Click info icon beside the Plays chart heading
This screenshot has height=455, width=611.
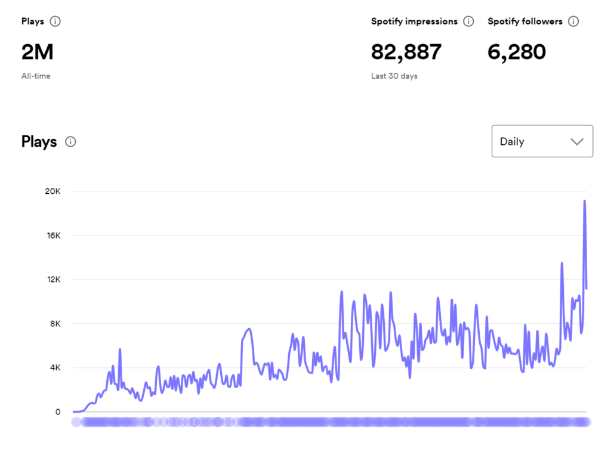pyautogui.click(x=70, y=142)
